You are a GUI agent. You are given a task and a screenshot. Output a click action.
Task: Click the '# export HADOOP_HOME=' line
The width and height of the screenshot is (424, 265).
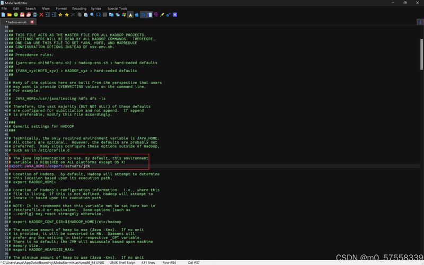click(32, 182)
